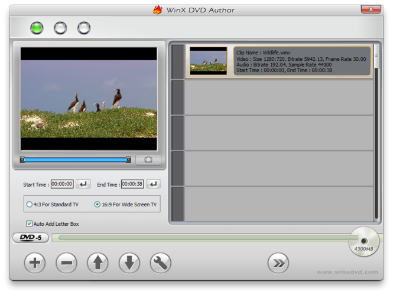Click the third step indicator circle
This screenshot has height=295, width=393.
coord(84,28)
